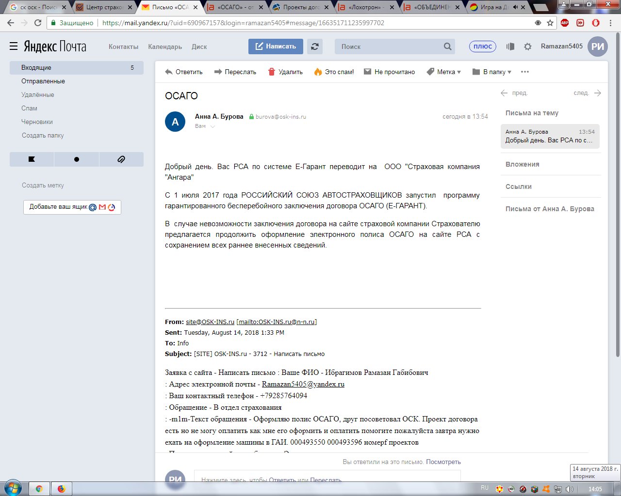Screen dimensions: 621x496
Task: Open Календарь in top navigation
Action: pos(165,46)
